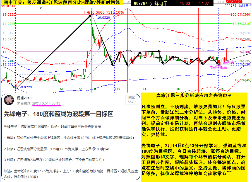The height and width of the screenshot is (182, 252).
Task: Click the 来自雪球 source link
Action: click(23, 103)
